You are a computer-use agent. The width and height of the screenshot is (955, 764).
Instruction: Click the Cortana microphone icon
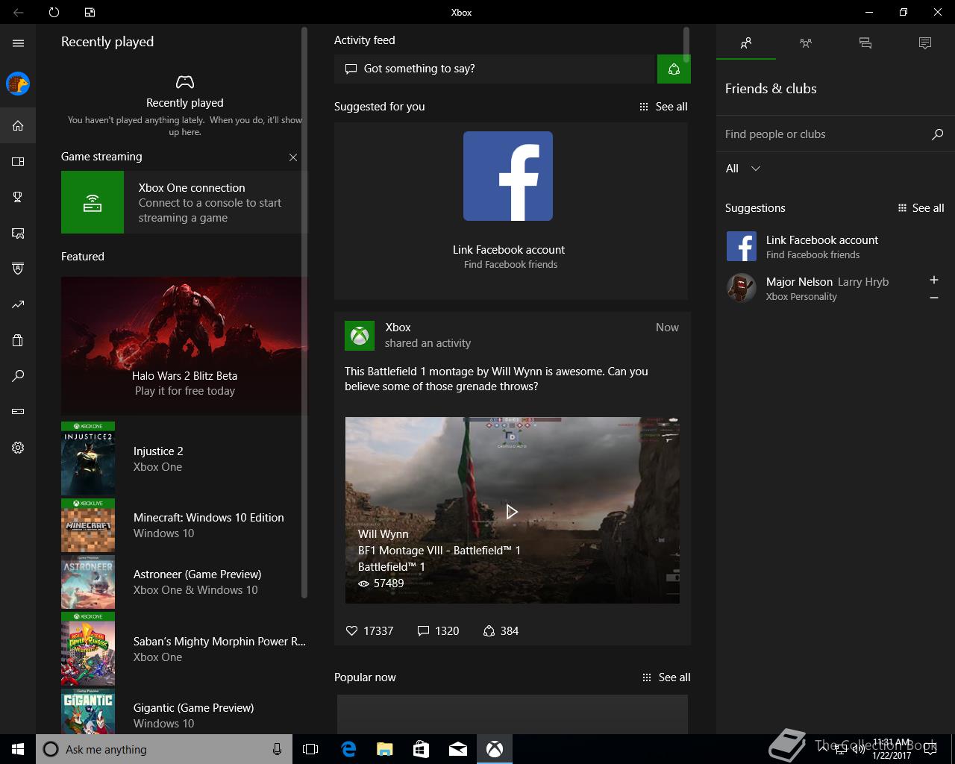point(277,749)
